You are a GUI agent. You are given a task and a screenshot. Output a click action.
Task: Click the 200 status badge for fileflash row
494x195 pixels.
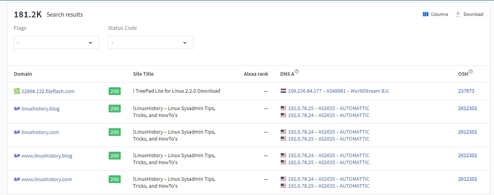coord(115,91)
